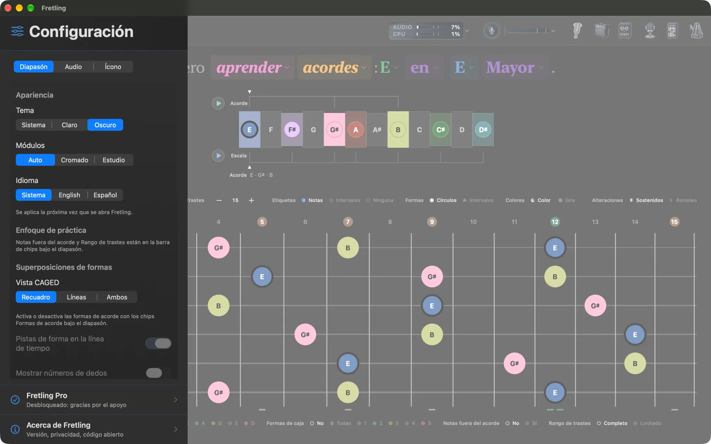The height and width of the screenshot is (444, 711).
Task: Select the Diapasón settings tab
Action: click(x=33, y=67)
